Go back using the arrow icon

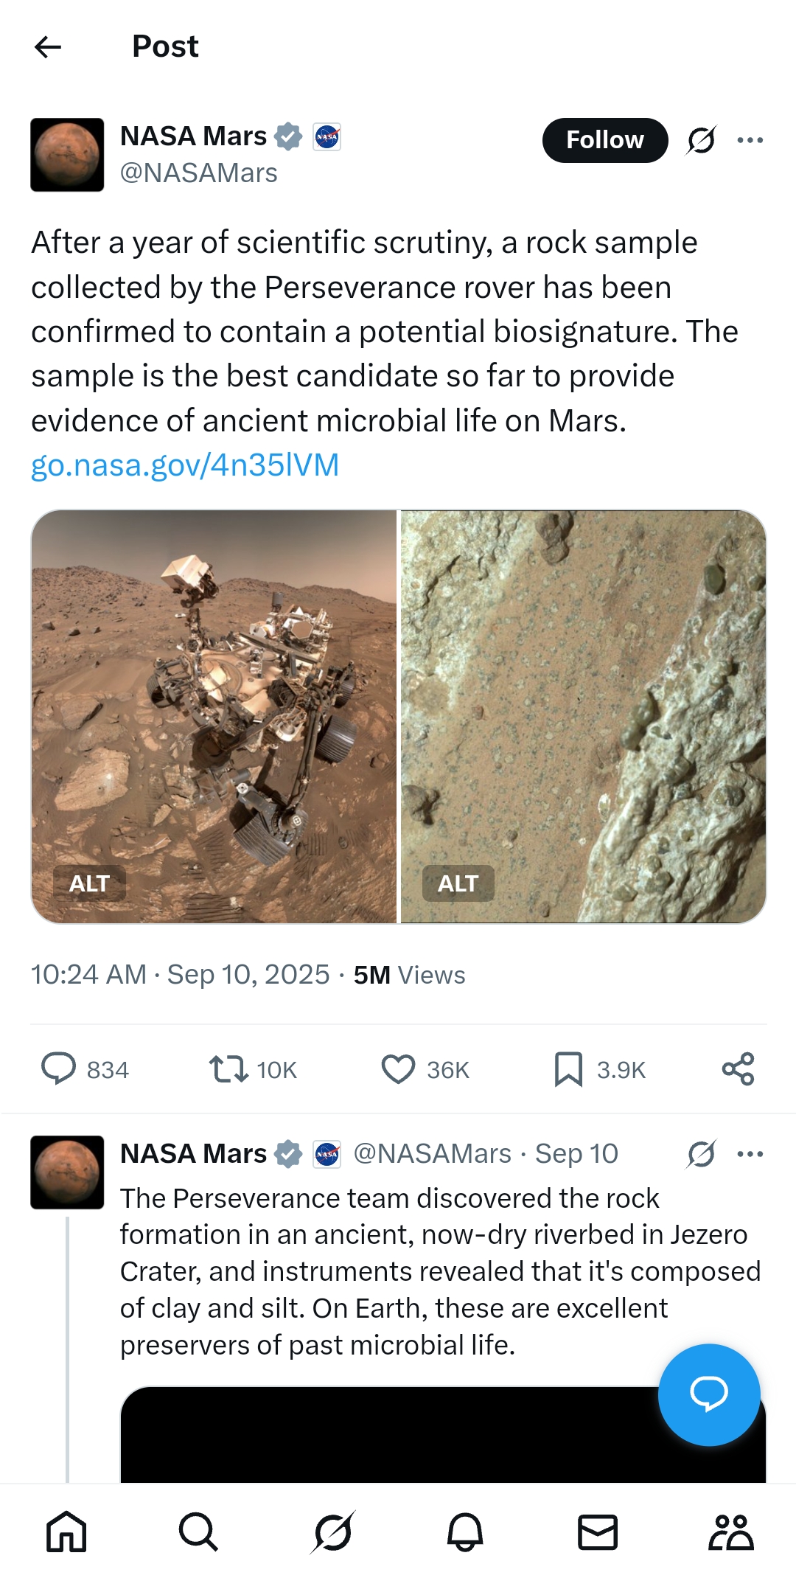coord(48,46)
